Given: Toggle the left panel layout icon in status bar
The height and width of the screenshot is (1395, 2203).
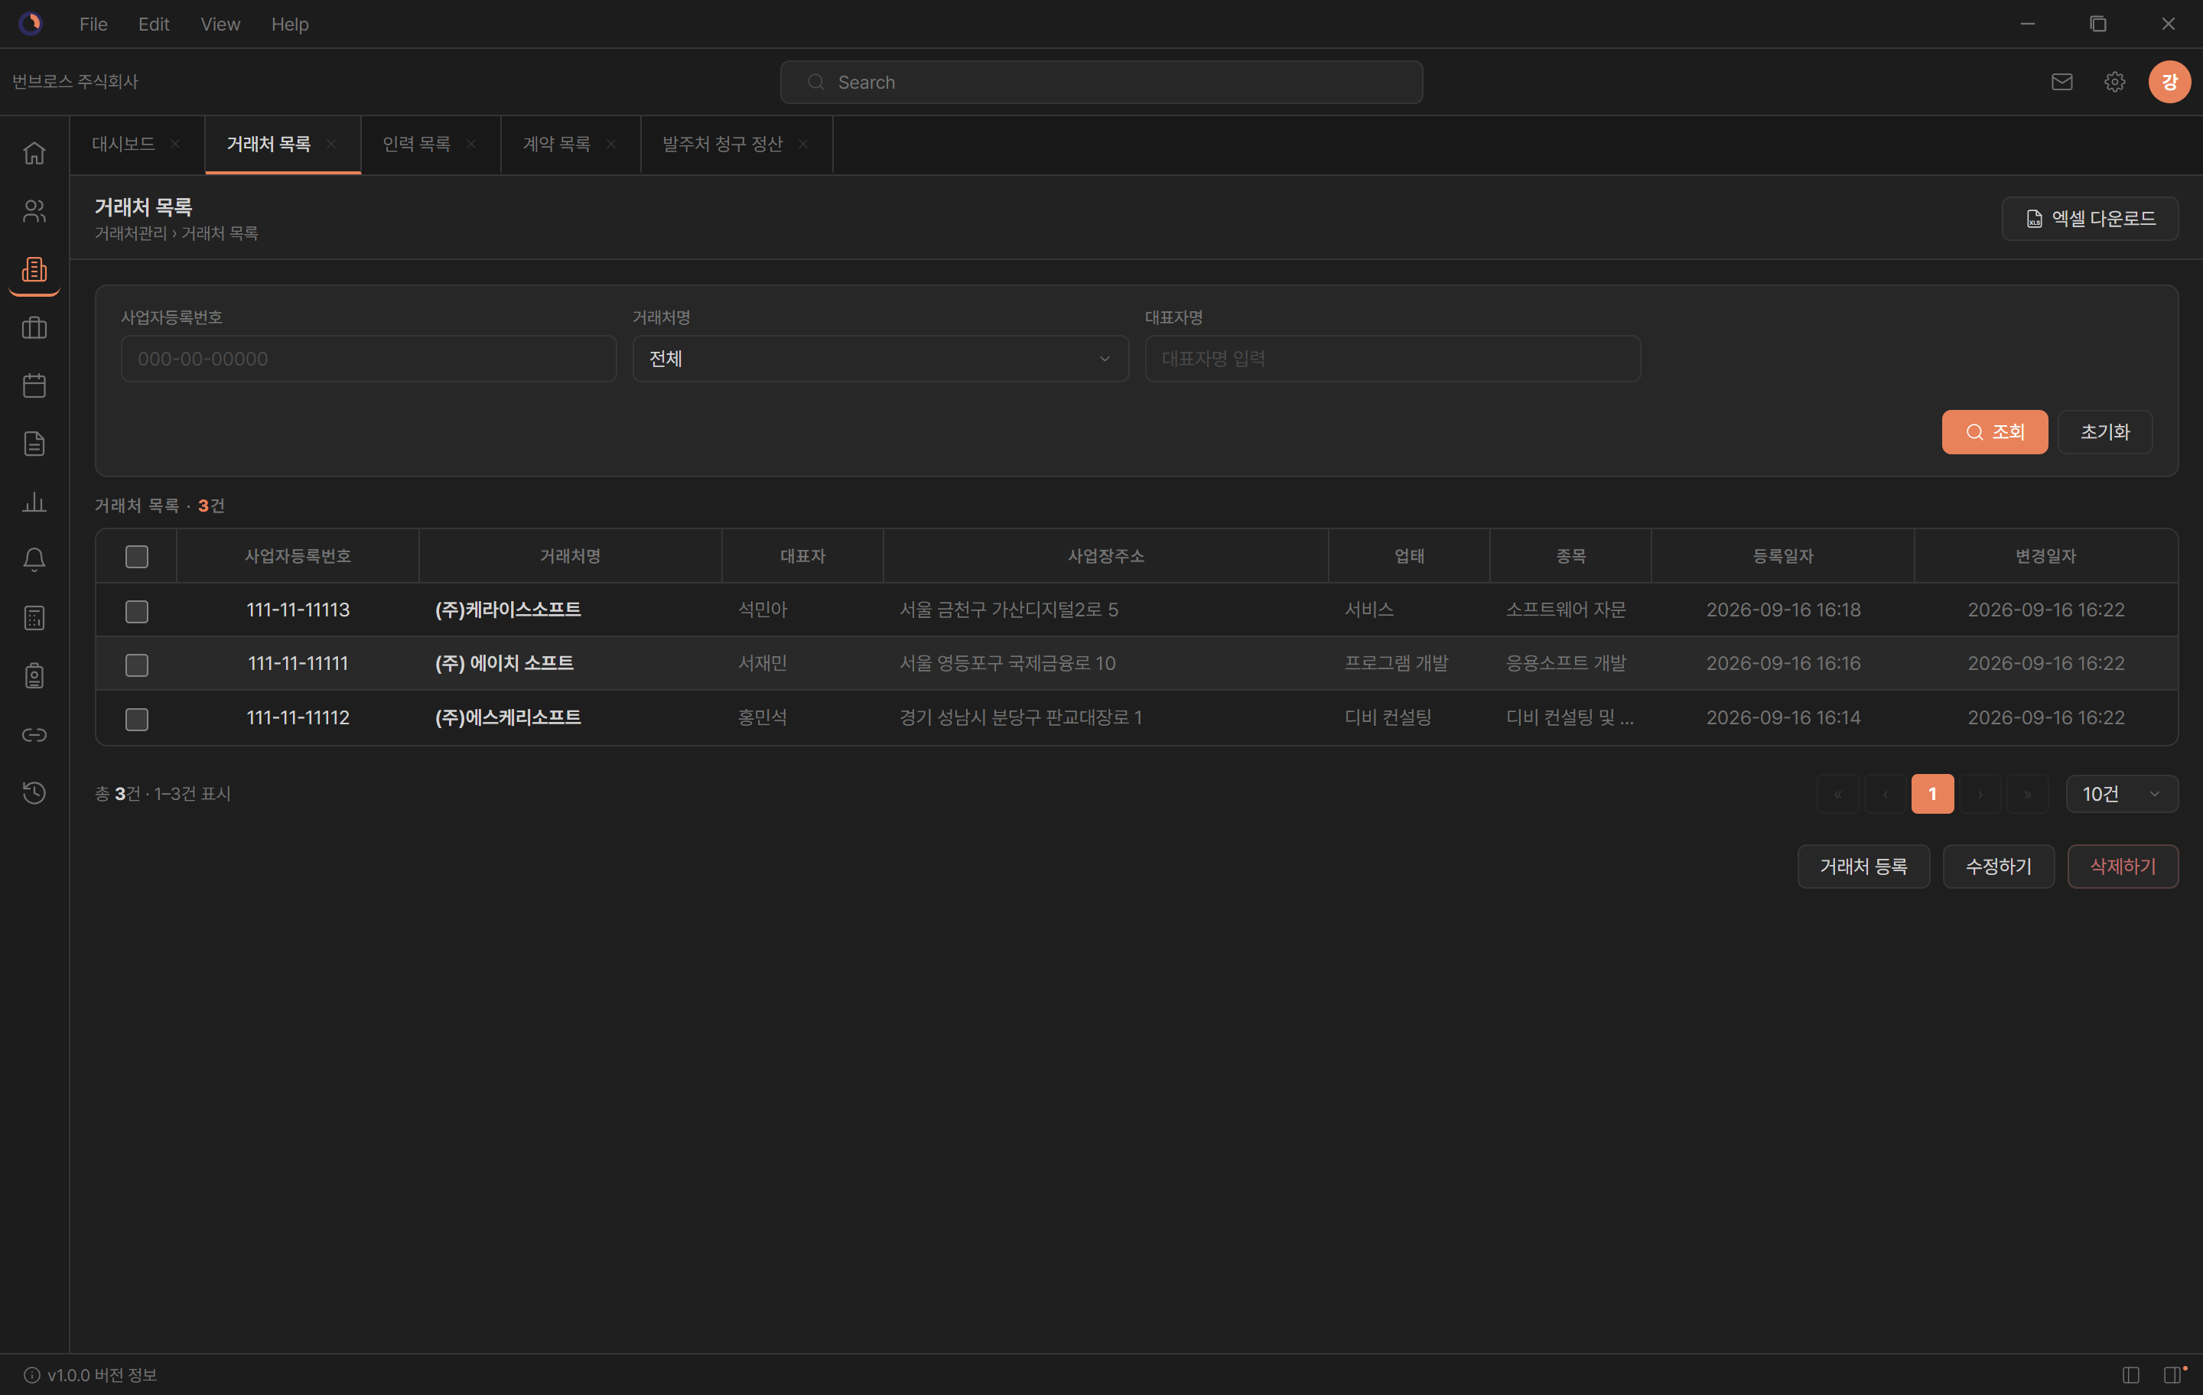Looking at the screenshot, I should 2131,1375.
